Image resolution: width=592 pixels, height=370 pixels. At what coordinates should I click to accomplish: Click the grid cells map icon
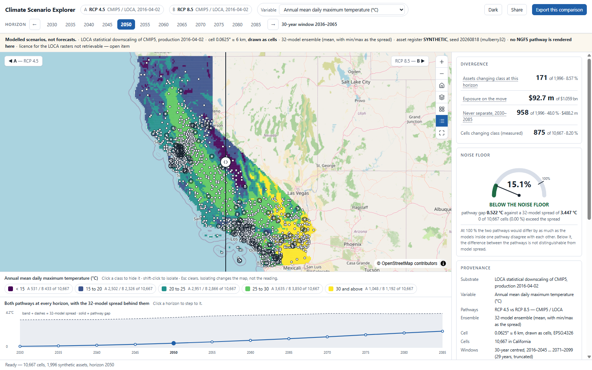click(442, 109)
